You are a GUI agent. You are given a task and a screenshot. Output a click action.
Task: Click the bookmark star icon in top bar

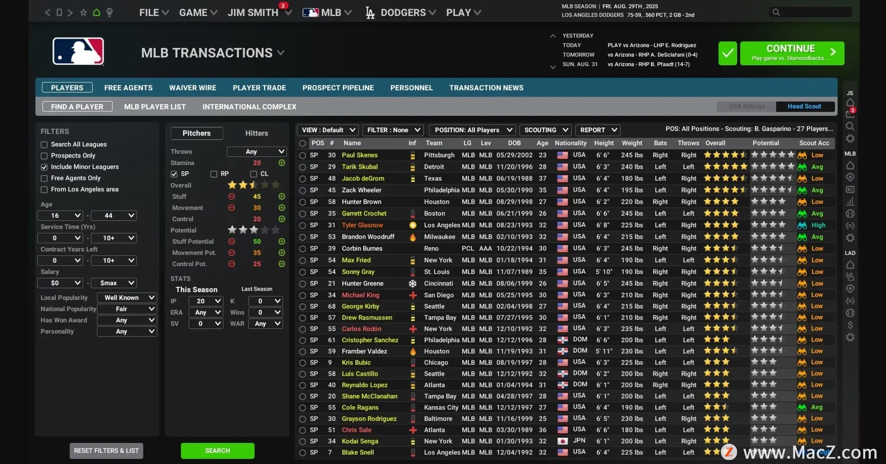(84, 12)
